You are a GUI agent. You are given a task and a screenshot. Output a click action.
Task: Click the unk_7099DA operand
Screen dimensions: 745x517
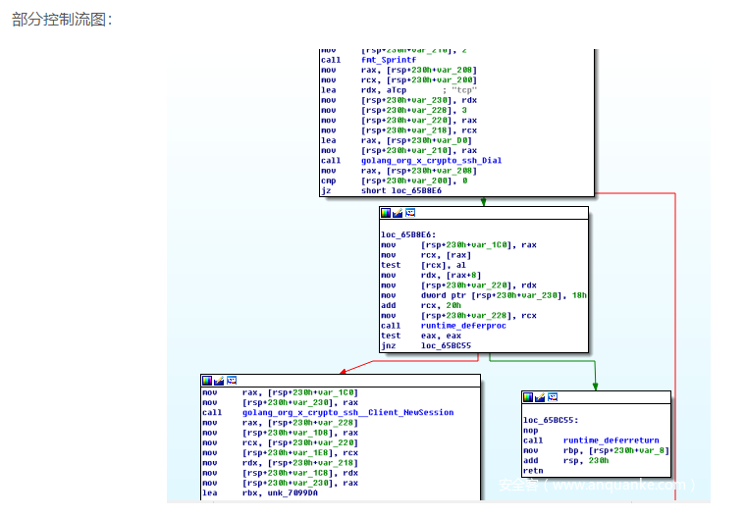click(x=293, y=493)
